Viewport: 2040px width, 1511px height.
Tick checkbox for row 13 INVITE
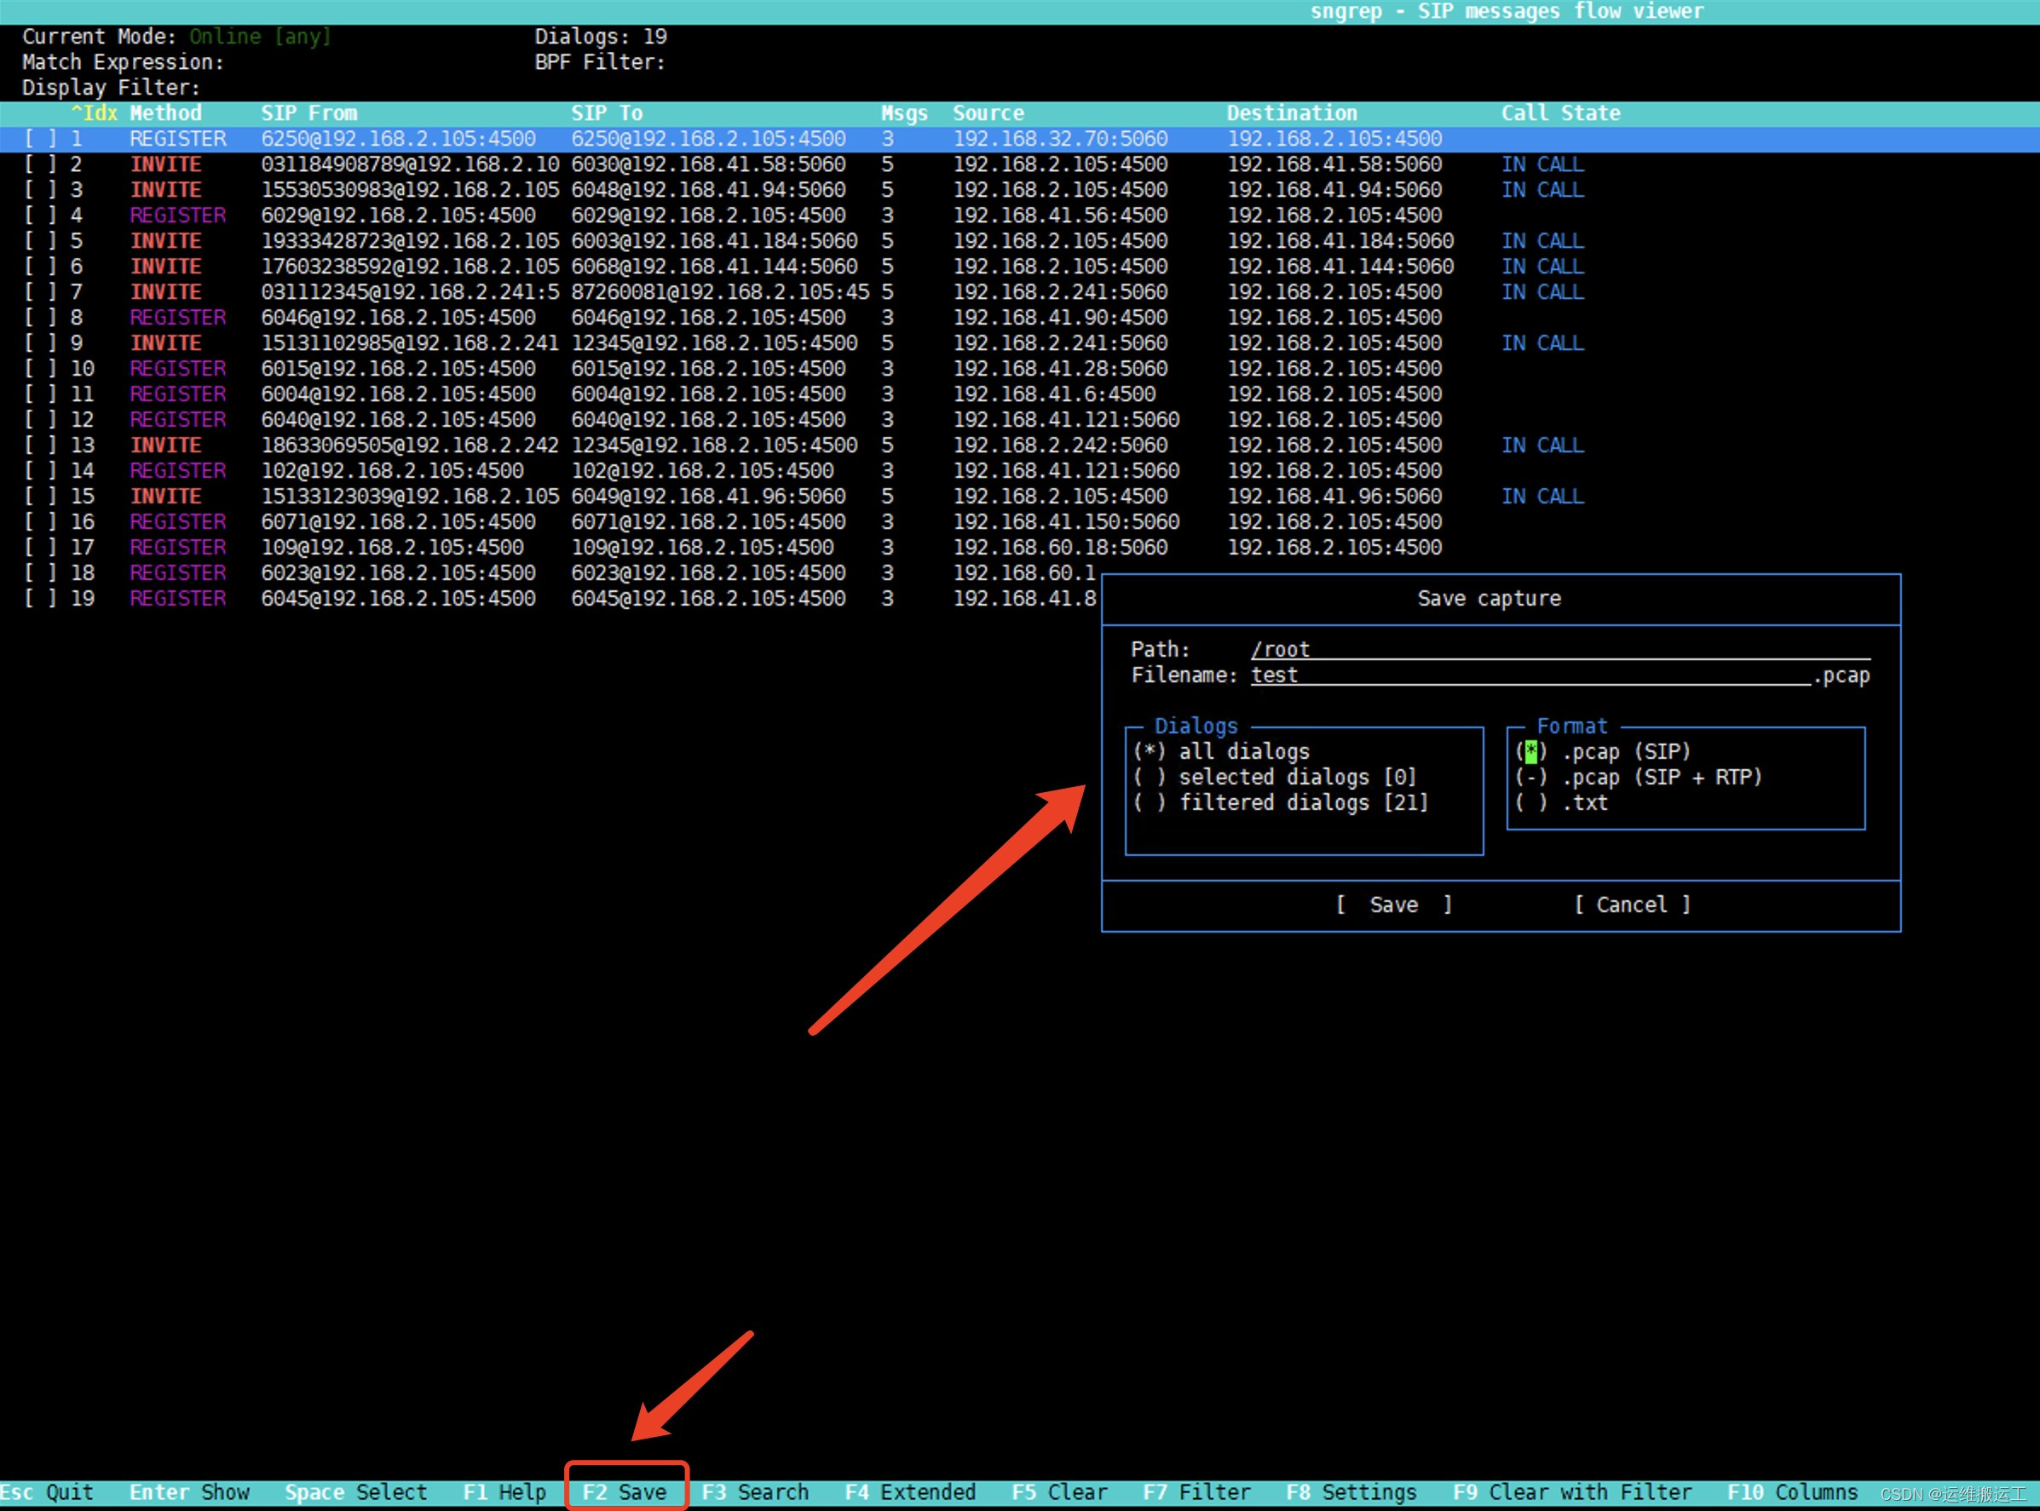coord(40,445)
